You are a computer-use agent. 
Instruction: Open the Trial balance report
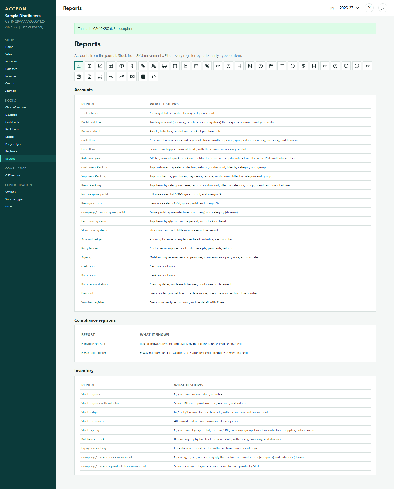(90, 113)
